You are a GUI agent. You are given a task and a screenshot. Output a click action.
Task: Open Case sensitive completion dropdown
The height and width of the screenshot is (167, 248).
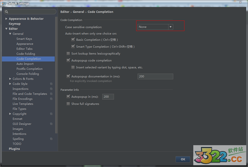pyautogui.click(x=155, y=27)
